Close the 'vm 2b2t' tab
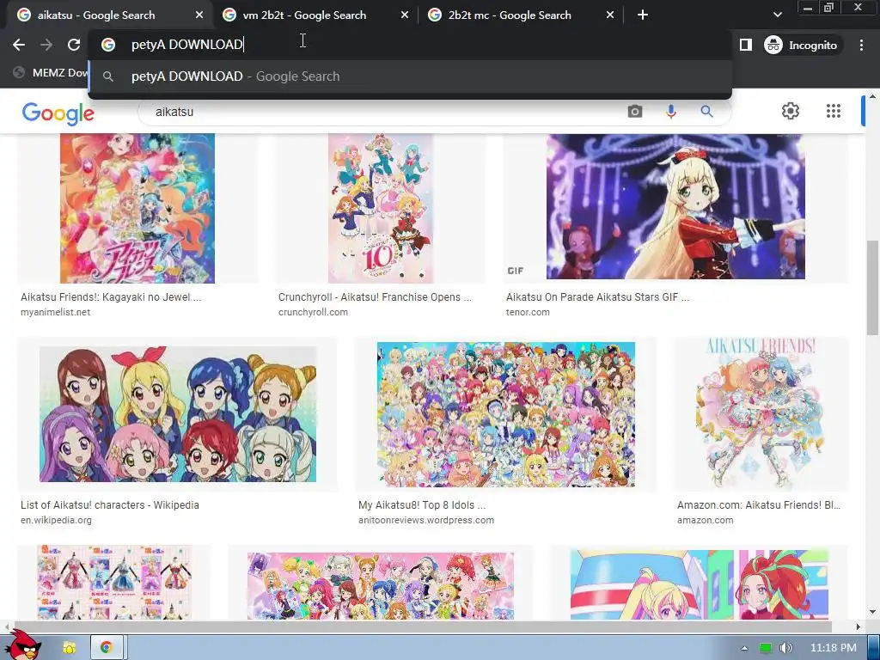Screen dimensions: 880x660 tap(405, 15)
